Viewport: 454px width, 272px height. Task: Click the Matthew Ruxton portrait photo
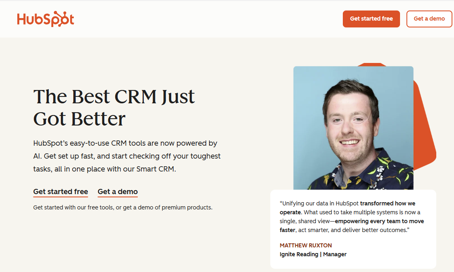point(353,128)
